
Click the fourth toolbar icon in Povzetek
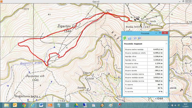coord(139,38)
